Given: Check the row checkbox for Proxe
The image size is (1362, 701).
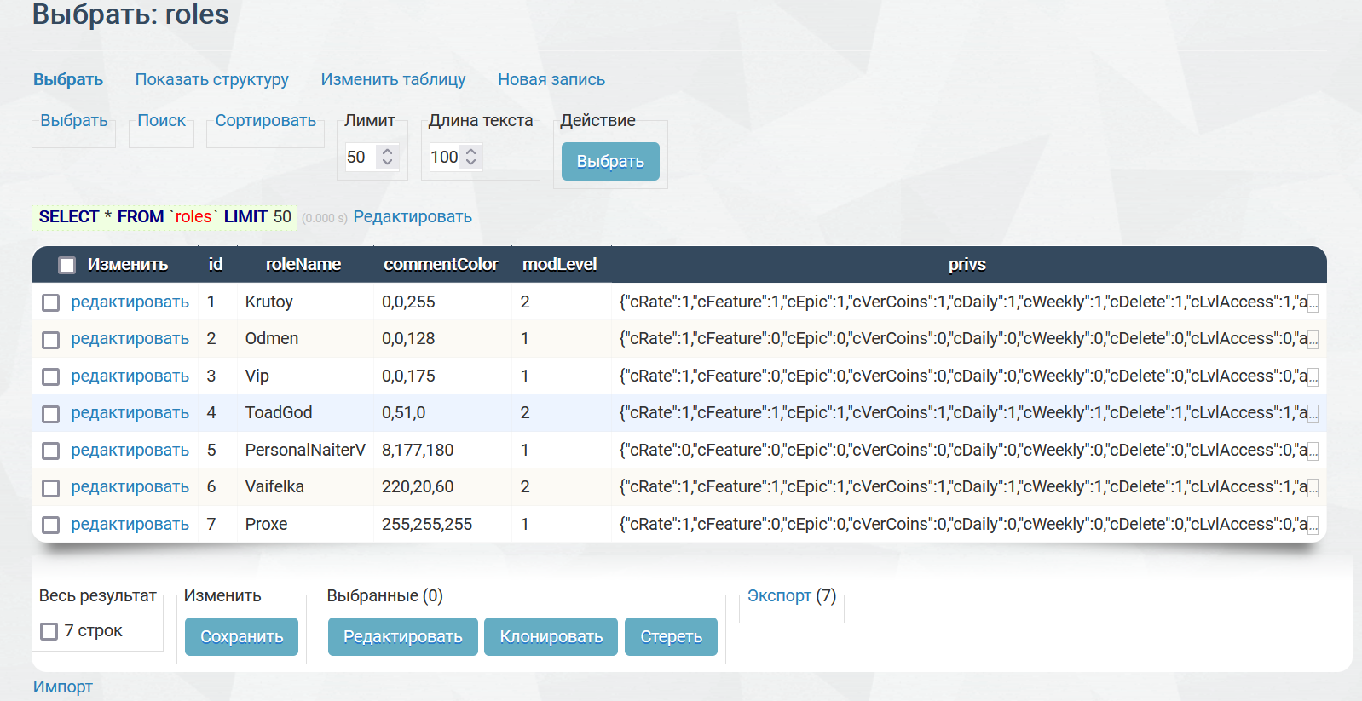Looking at the screenshot, I should [51, 525].
